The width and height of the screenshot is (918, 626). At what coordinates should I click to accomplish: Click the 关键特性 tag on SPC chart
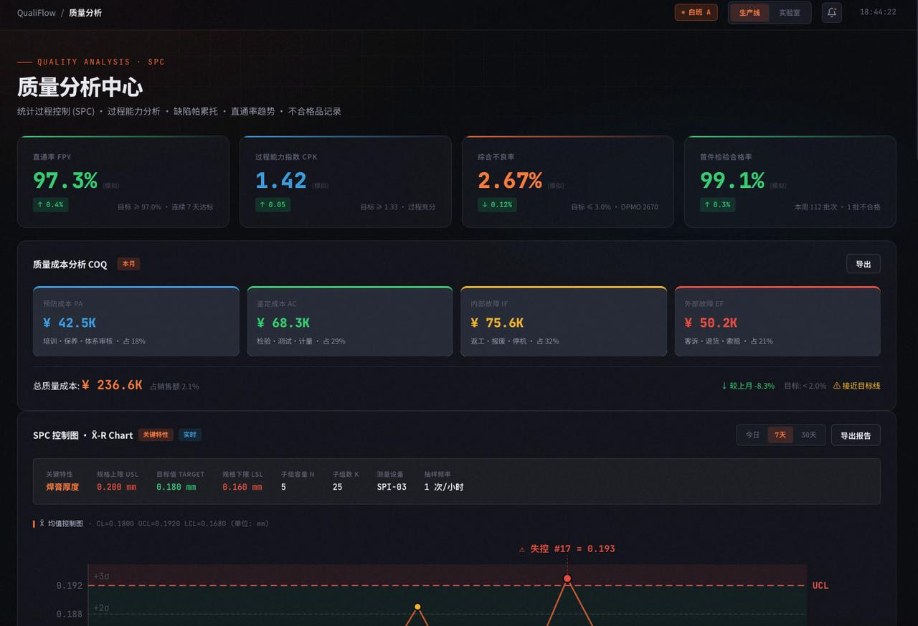[x=156, y=435]
